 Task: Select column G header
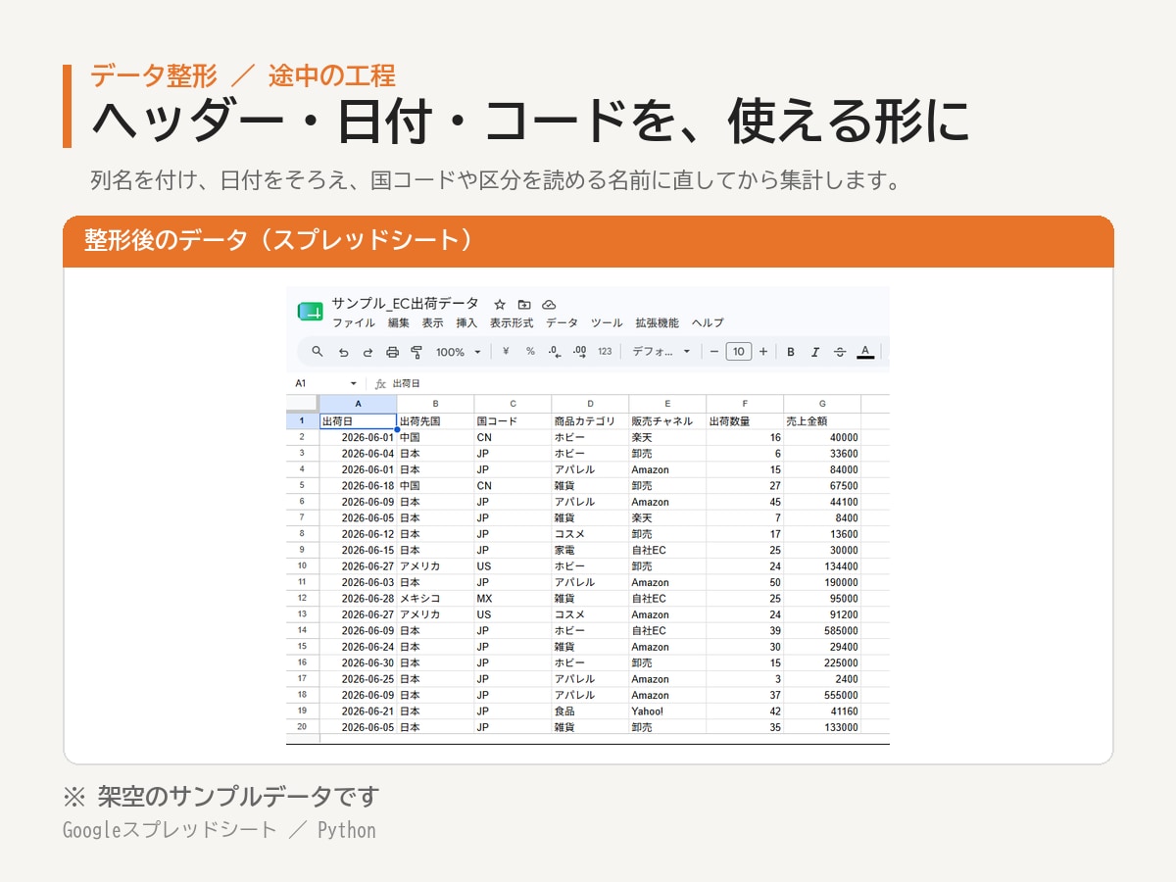822,404
